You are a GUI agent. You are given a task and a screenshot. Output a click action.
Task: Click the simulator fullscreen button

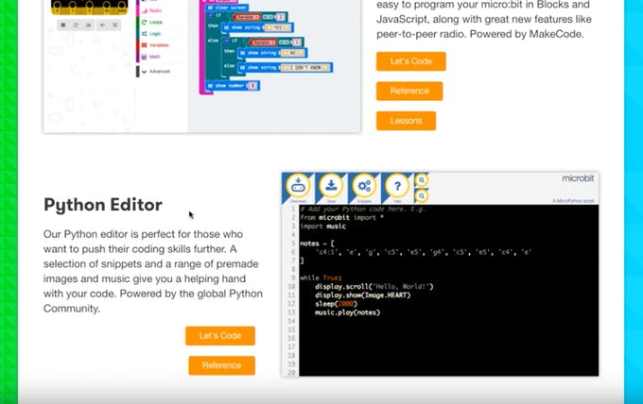coord(115,25)
